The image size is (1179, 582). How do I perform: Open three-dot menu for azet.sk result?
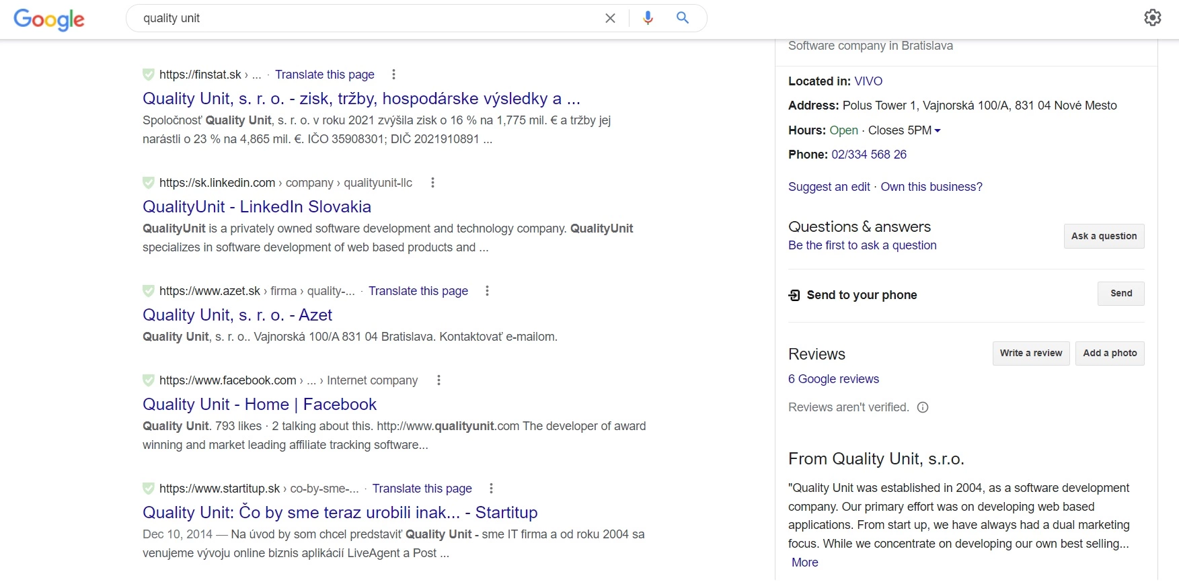pos(487,291)
